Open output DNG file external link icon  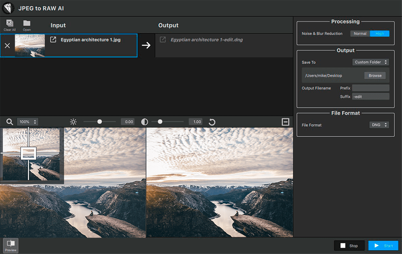pyautogui.click(x=163, y=40)
